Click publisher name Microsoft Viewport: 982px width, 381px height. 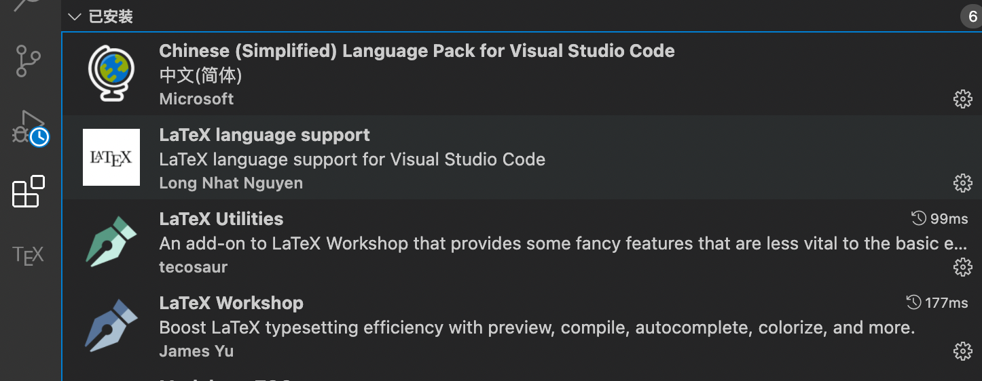tap(196, 99)
